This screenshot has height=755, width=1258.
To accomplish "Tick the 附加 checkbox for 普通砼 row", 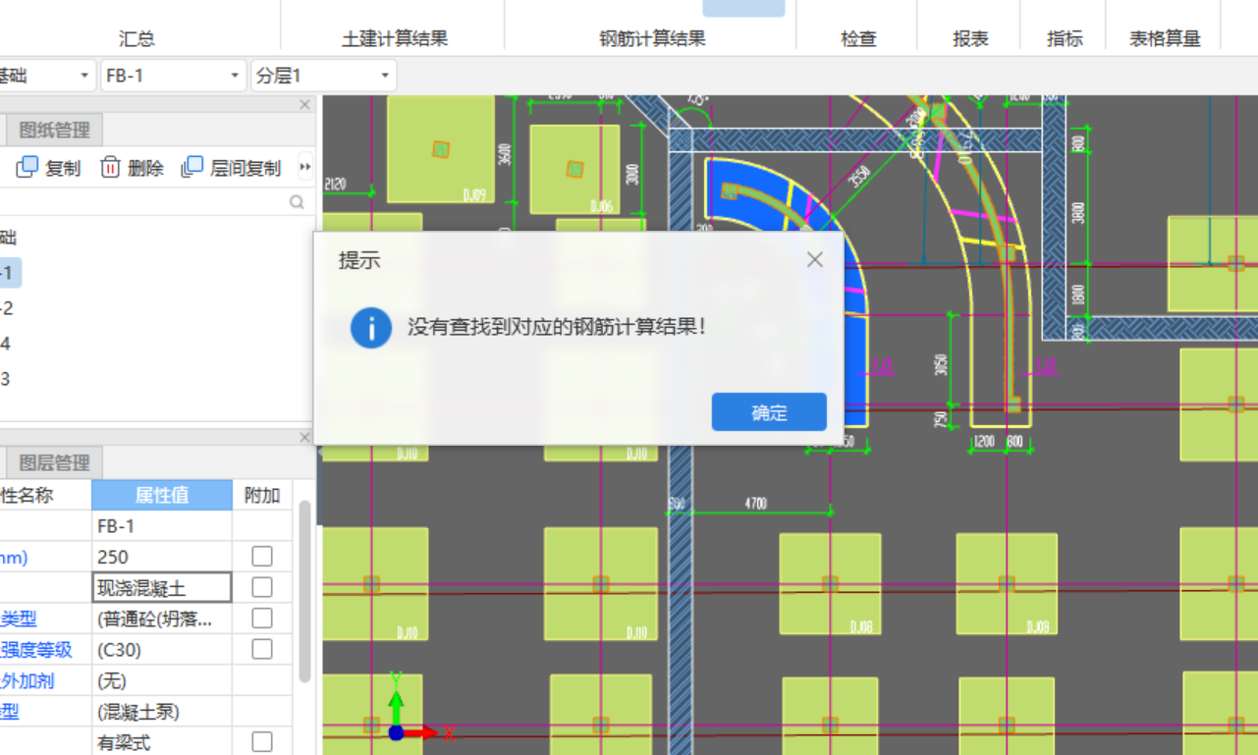I will (262, 619).
